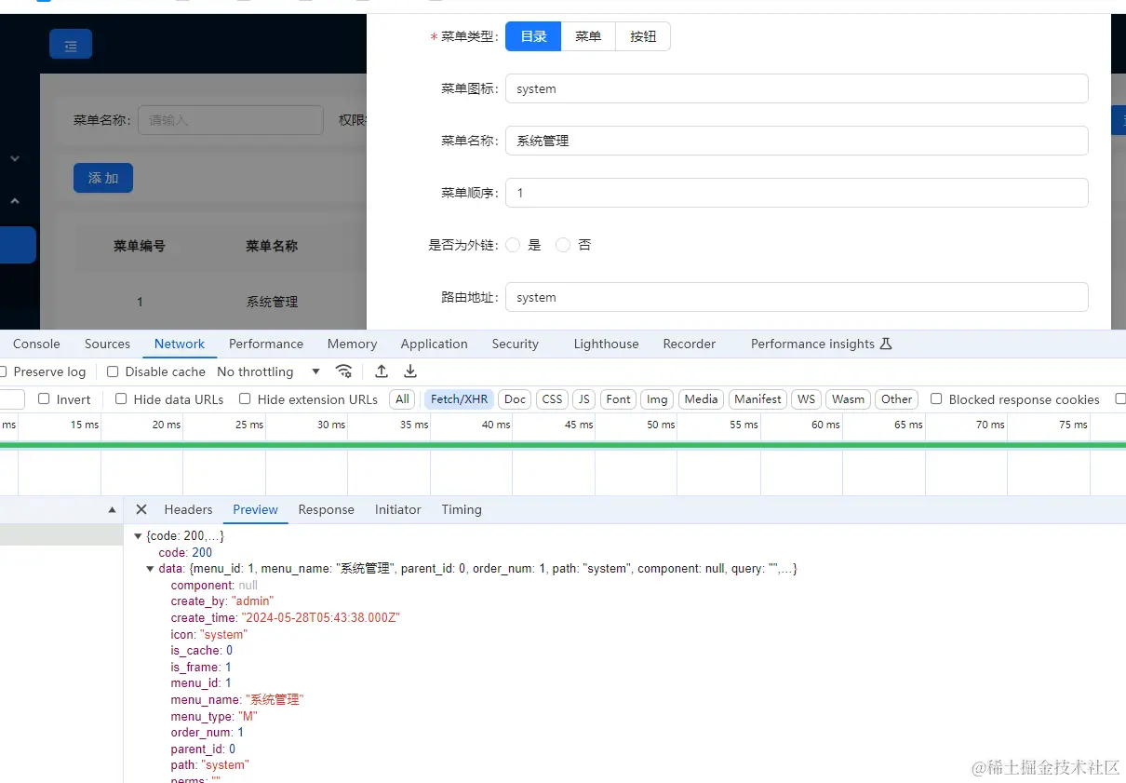
Task: Collapse the sidebar item with up chevron
Action: [x=15, y=200]
